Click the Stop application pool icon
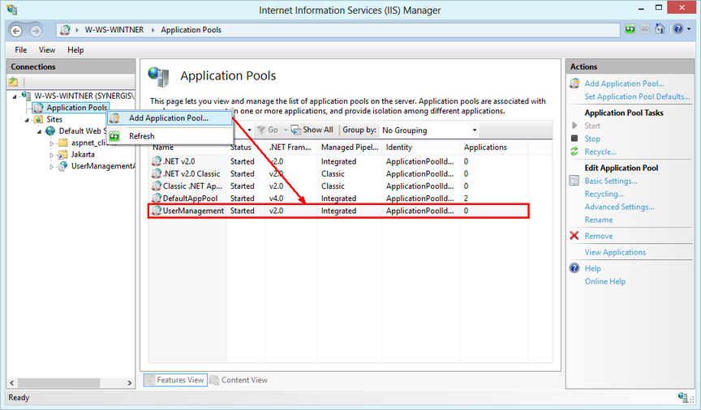This screenshot has height=410, width=701. (x=574, y=139)
